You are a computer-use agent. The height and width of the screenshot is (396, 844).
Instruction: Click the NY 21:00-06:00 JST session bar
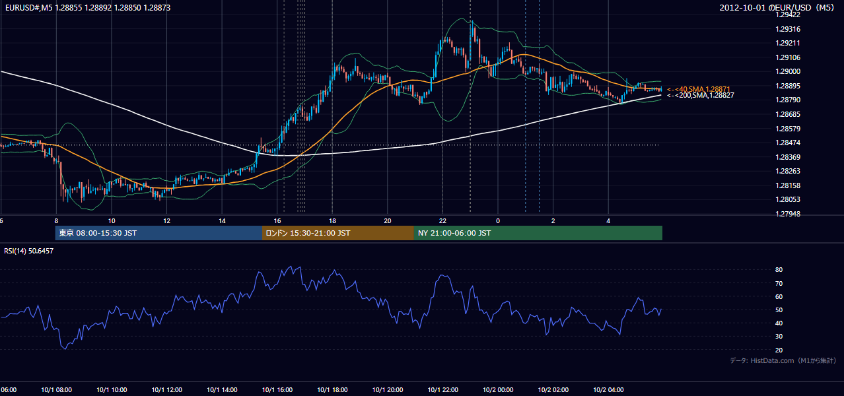click(538, 233)
